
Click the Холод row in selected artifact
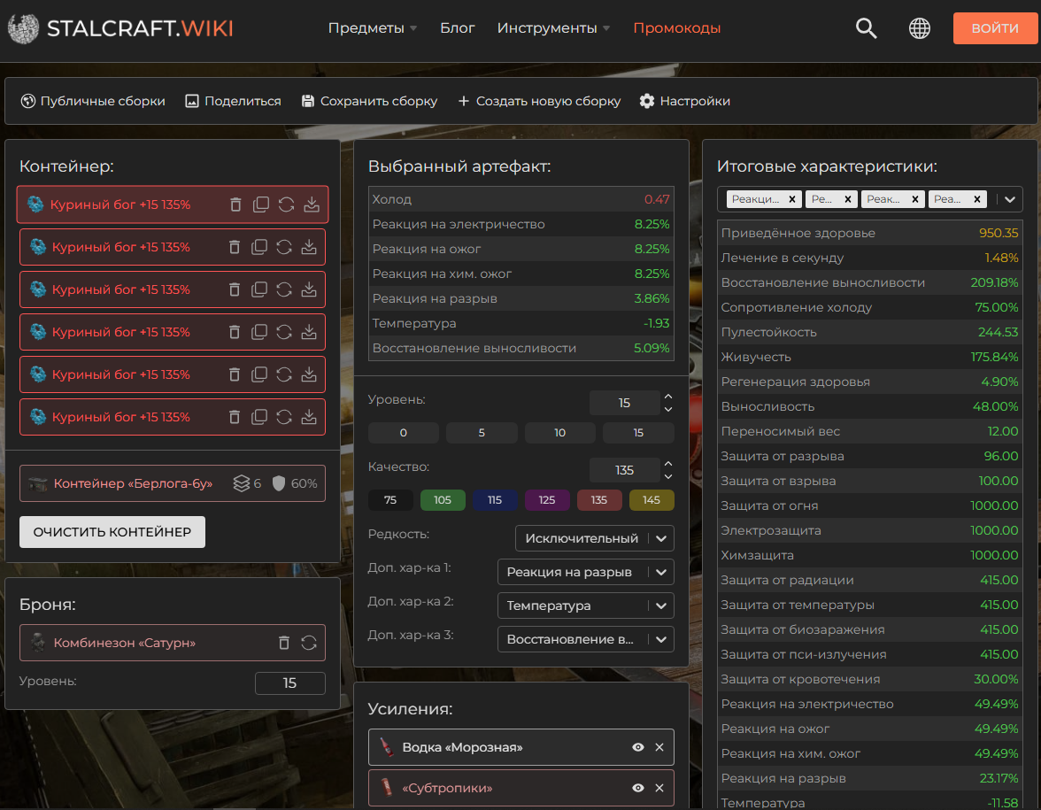[x=521, y=199]
